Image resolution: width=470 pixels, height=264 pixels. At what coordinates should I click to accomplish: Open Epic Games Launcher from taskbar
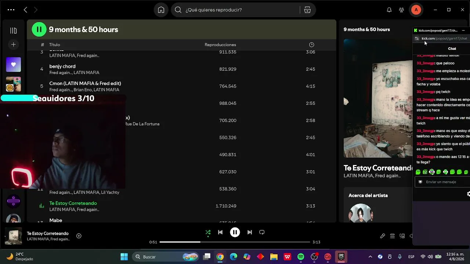tap(341, 257)
